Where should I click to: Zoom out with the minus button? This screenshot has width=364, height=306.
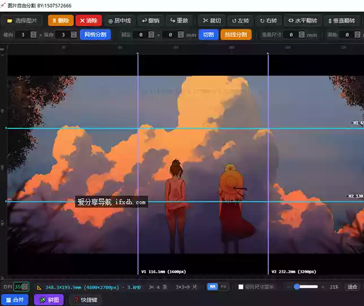click(289, 287)
